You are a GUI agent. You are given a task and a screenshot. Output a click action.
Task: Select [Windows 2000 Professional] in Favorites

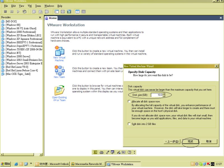(x=21, y=32)
